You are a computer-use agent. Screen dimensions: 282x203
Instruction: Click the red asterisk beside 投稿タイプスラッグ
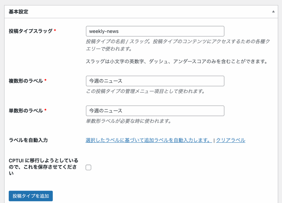[x=55, y=31]
